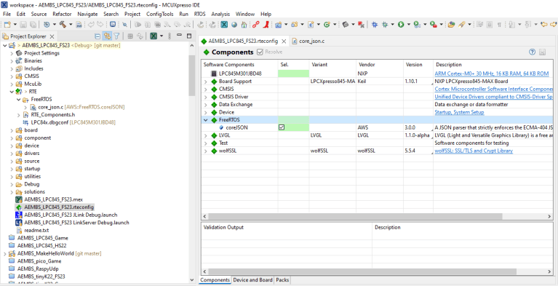
Task: Click the green Run play icon
Action: (401, 25)
